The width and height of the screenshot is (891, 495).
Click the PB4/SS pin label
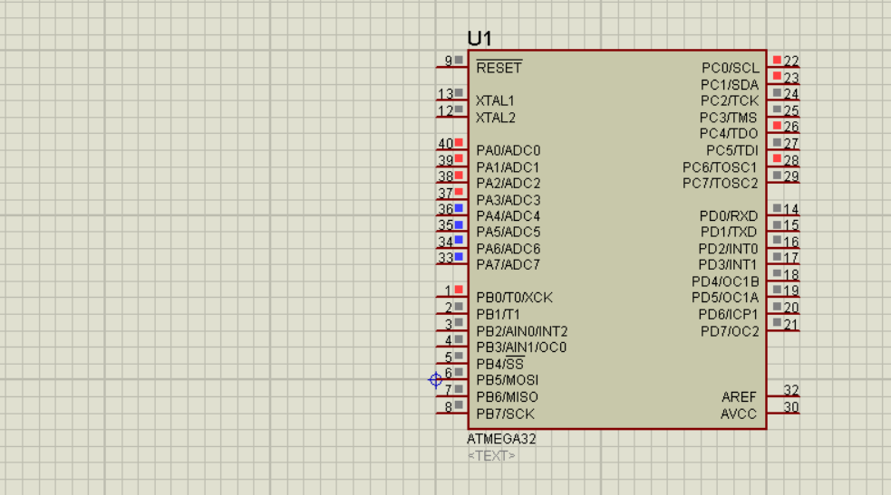click(x=500, y=364)
